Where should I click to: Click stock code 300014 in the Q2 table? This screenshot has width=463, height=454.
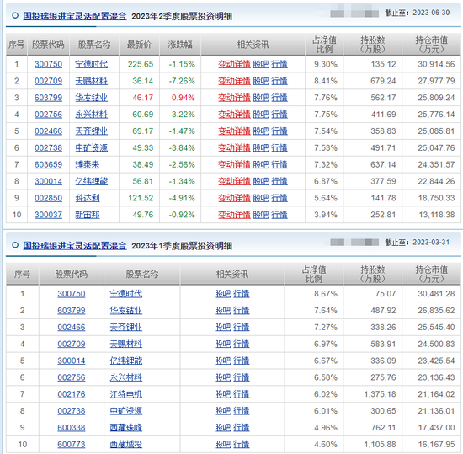click(x=49, y=181)
